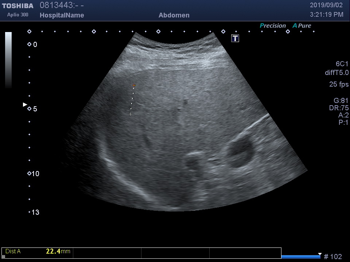Toggle the Precision imaging indicator
Viewport: 350px width, 262px height.
tap(273, 26)
